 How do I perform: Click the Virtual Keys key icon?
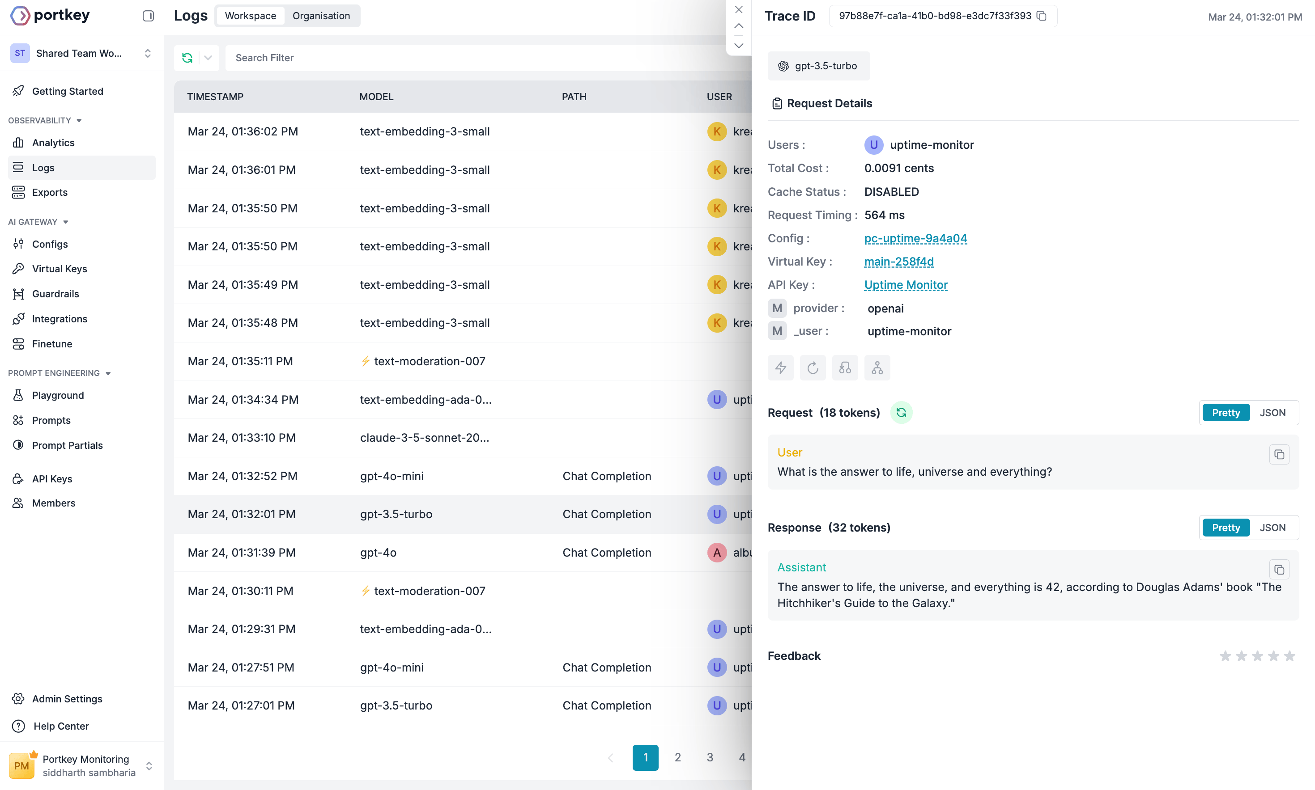click(18, 268)
